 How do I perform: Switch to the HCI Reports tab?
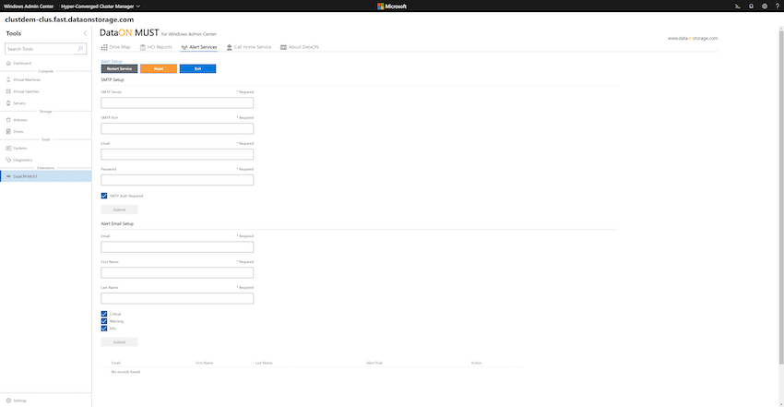(x=156, y=47)
